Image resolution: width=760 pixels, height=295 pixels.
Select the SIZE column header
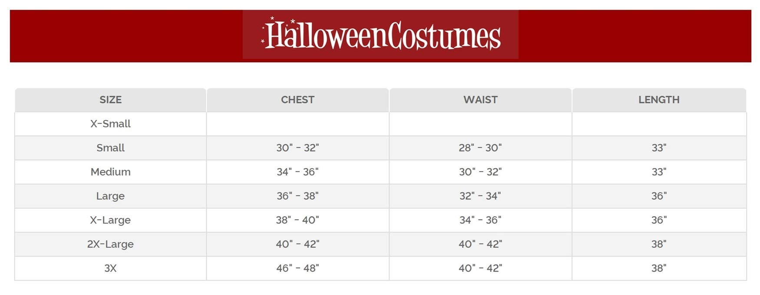pos(110,100)
